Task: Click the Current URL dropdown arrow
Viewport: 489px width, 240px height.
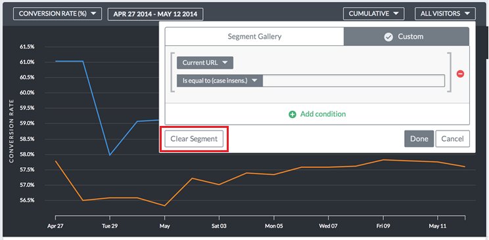Action: [x=225, y=62]
